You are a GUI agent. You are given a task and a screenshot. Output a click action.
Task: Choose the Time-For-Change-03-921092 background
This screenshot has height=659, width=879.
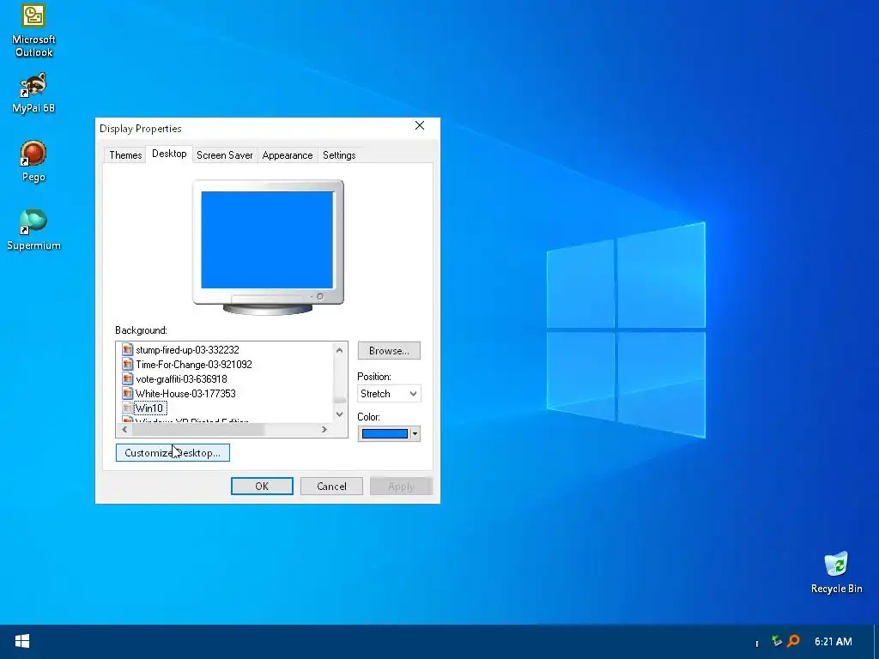(x=194, y=364)
